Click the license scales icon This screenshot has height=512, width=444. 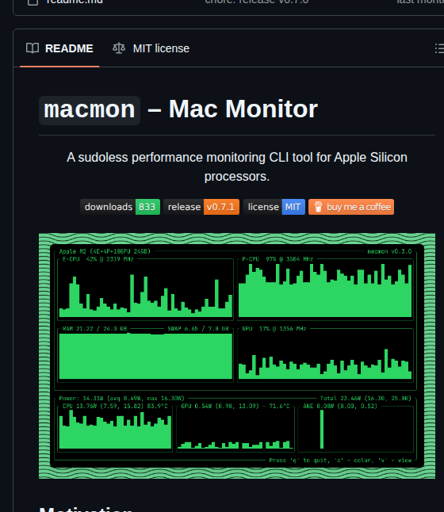tap(119, 48)
